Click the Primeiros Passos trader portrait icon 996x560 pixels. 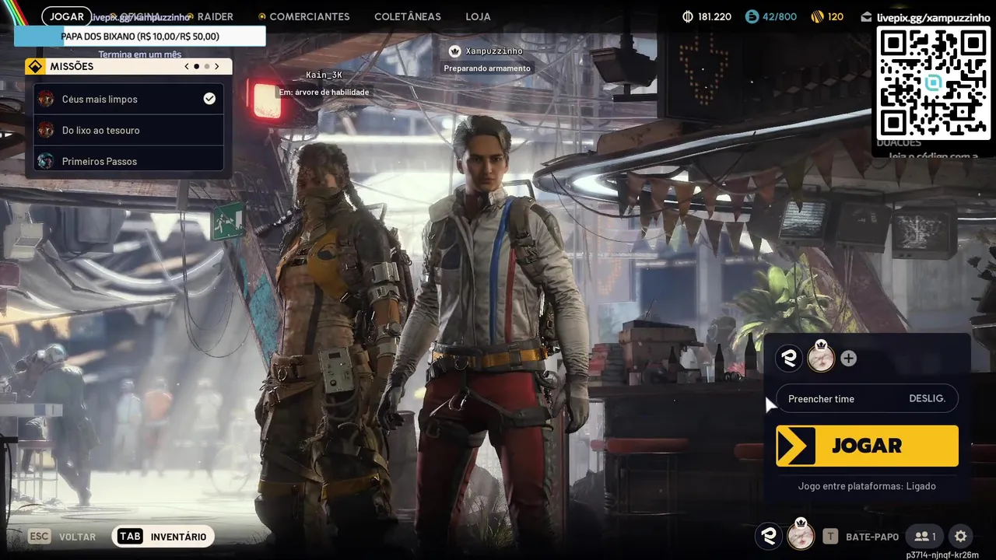pos(46,161)
